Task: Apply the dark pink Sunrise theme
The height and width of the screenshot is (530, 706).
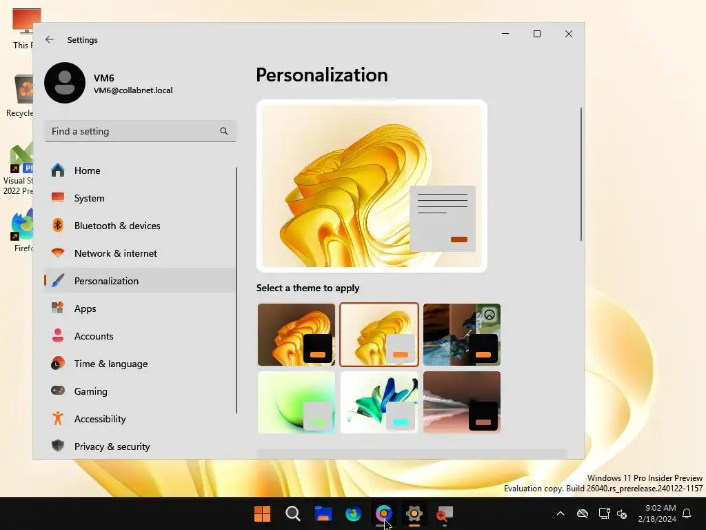Action: pos(462,402)
